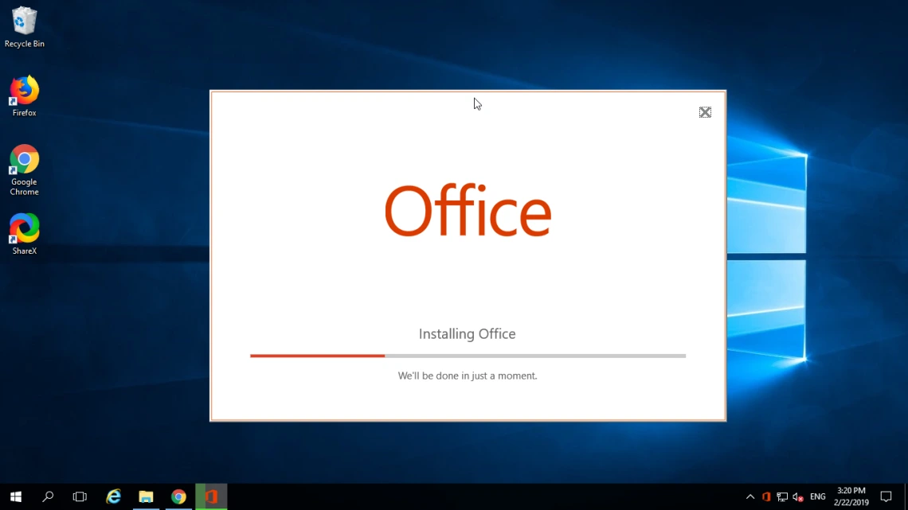Open clock showing 3:20 PM
This screenshot has height=510, width=908.
pos(851,496)
